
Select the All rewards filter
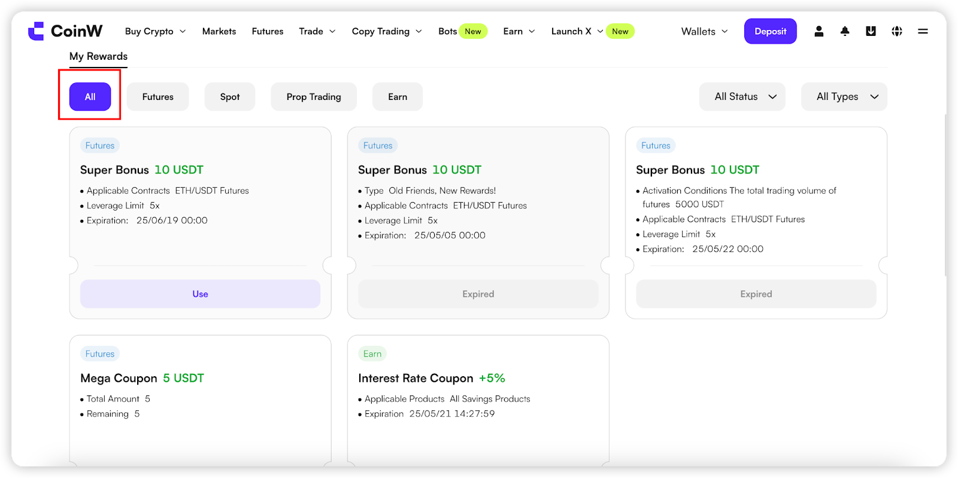click(90, 97)
